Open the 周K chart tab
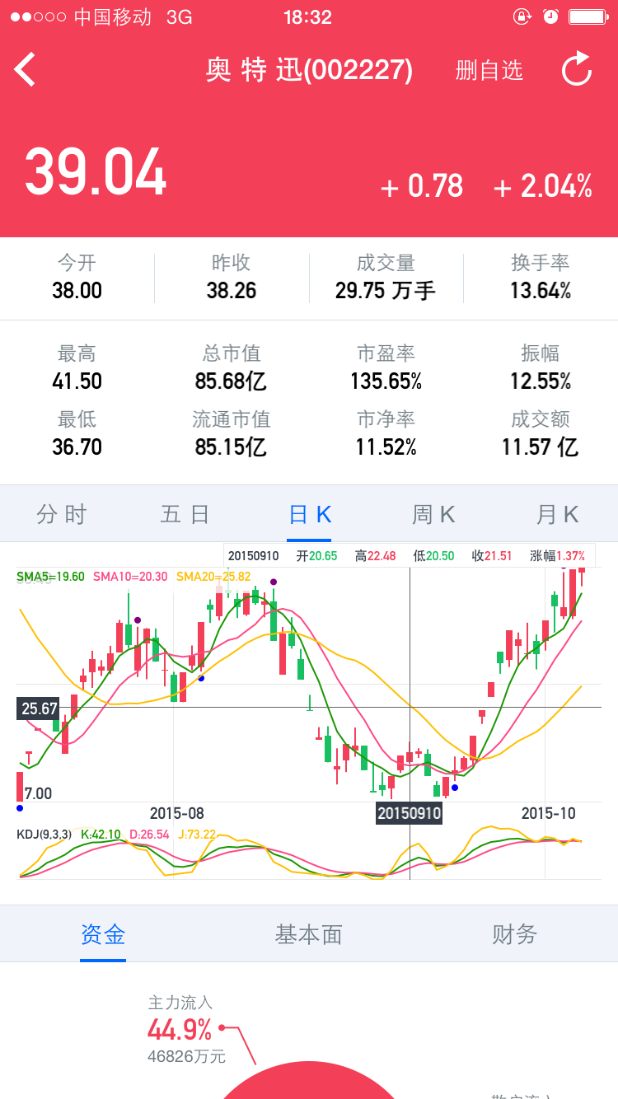618x1099 pixels. click(433, 515)
